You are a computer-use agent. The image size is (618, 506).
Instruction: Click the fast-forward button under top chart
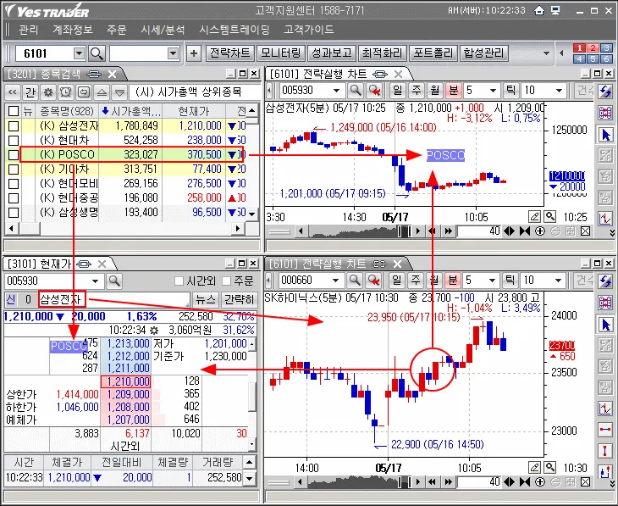click(448, 231)
